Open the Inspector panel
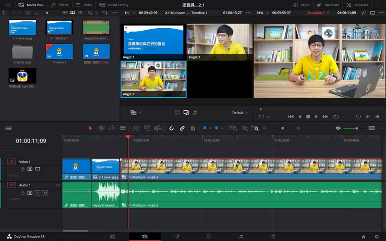This screenshot has height=241, width=386. 358,5
